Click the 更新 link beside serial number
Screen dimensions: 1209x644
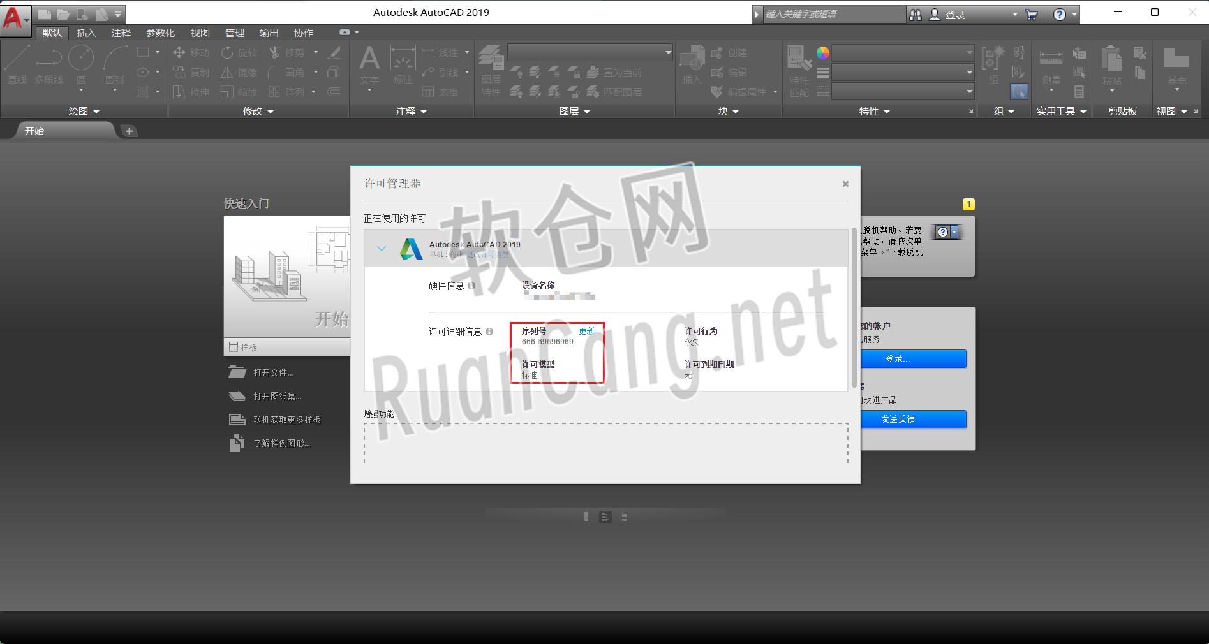click(586, 331)
